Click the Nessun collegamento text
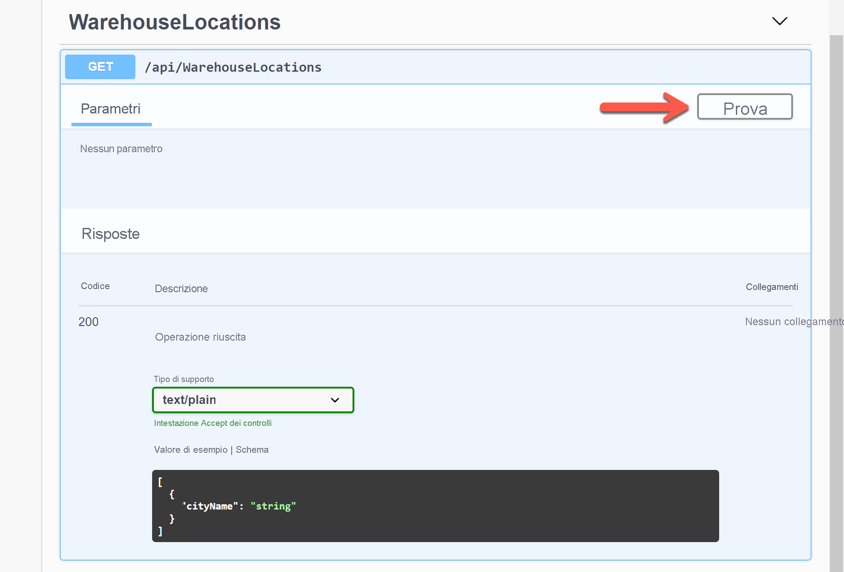The height and width of the screenshot is (572, 844). pyautogui.click(x=794, y=322)
